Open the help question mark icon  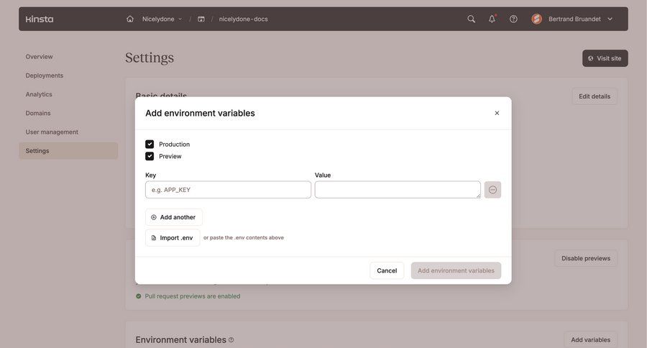pyautogui.click(x=513, y=19)
